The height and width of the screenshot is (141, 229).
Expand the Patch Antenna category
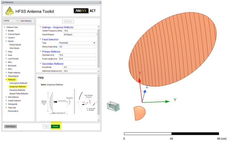[x=6, y=73]
